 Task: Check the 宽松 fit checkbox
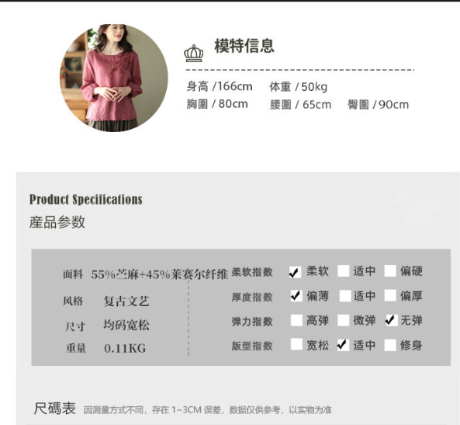tap(296, 344)
